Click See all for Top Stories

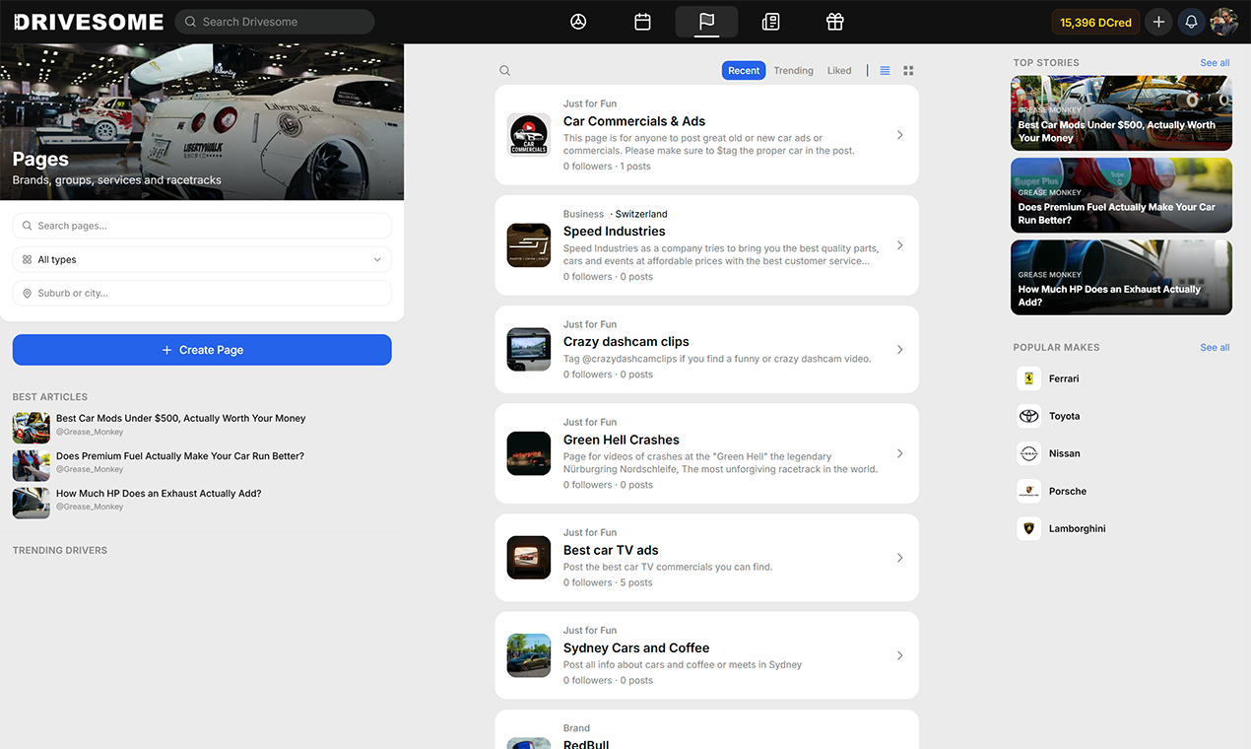(x=1215, y=63)
